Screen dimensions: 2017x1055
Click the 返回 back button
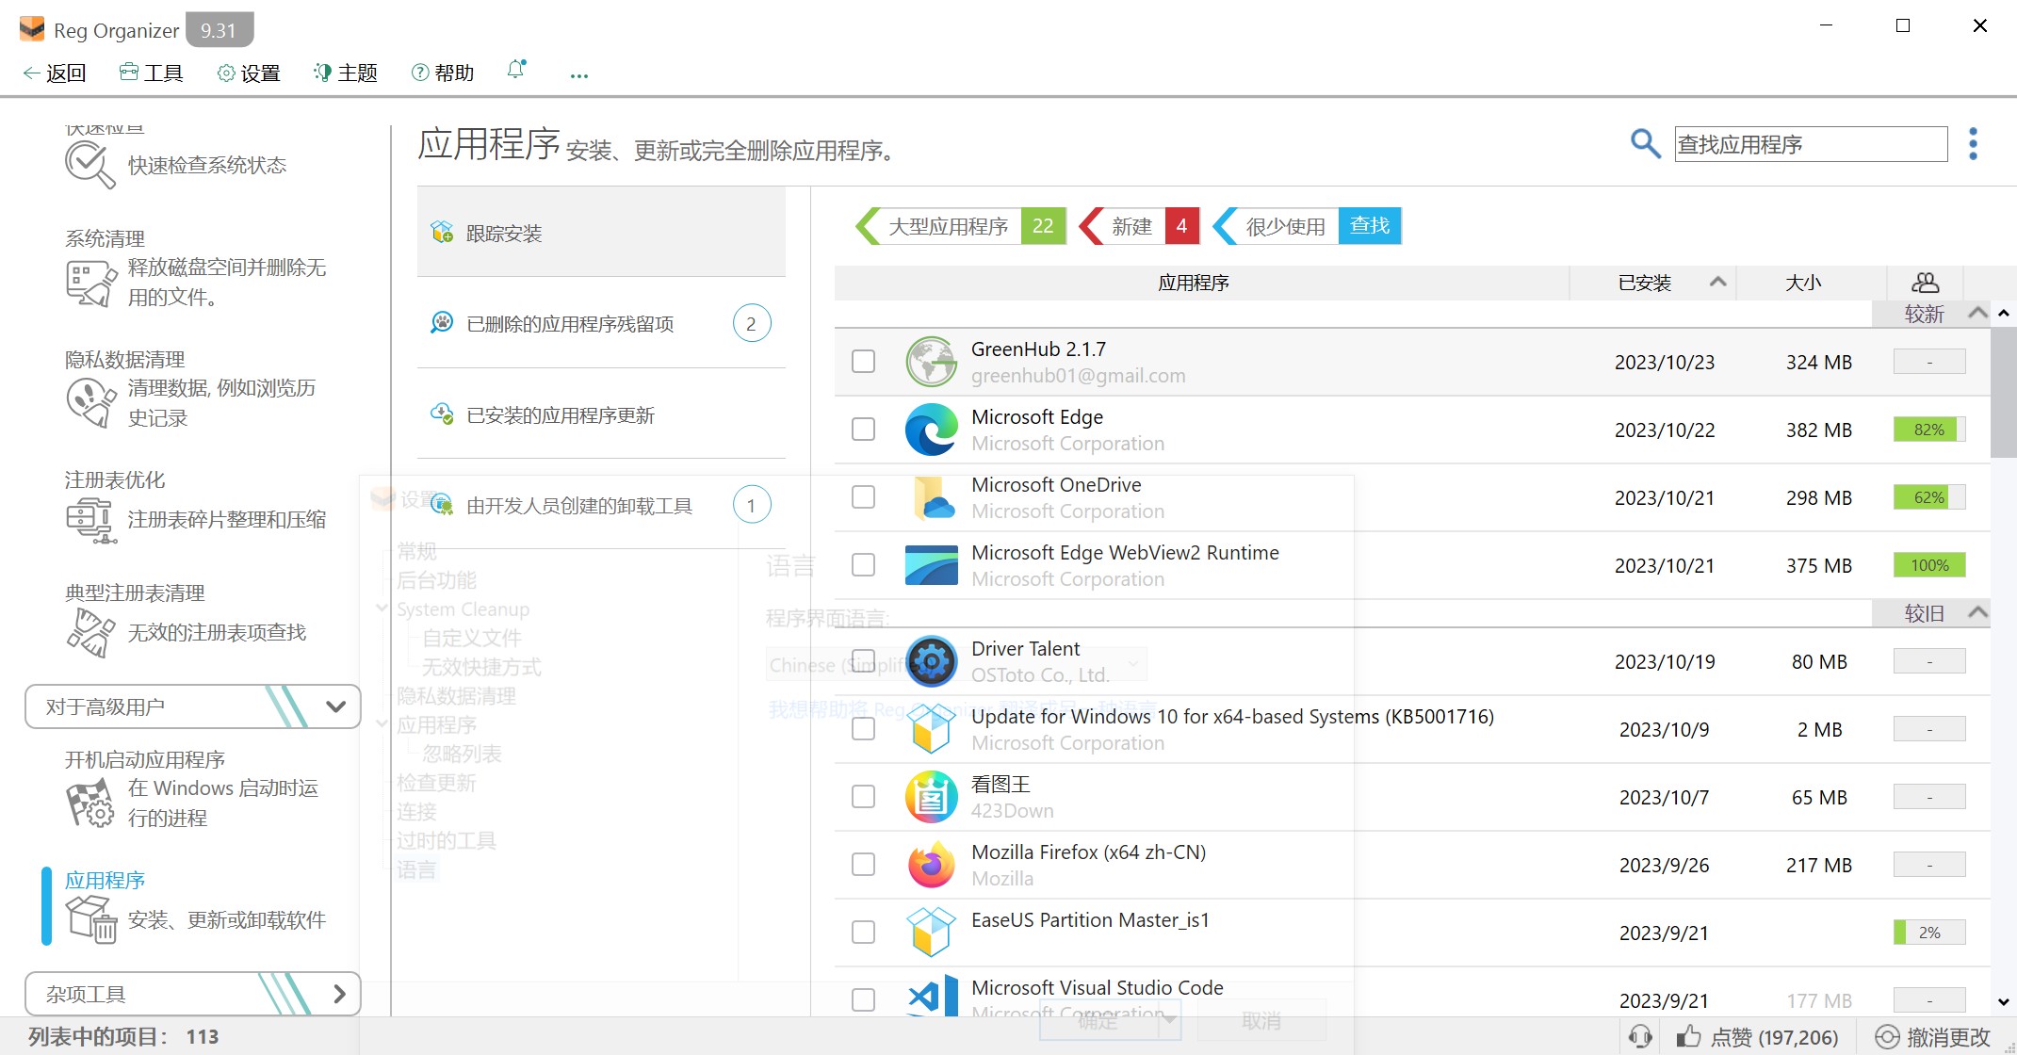point(55,73)
